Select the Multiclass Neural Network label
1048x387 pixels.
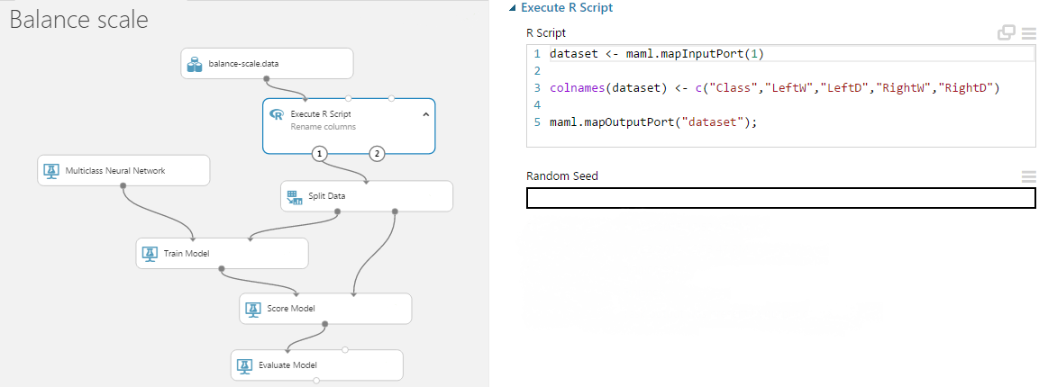115,171
